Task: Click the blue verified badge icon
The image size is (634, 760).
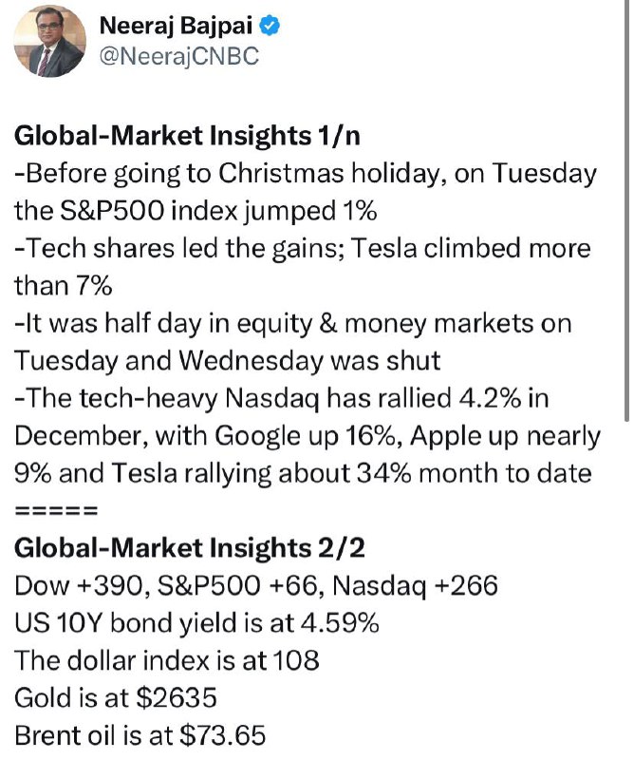Action: tap(270, 27)
